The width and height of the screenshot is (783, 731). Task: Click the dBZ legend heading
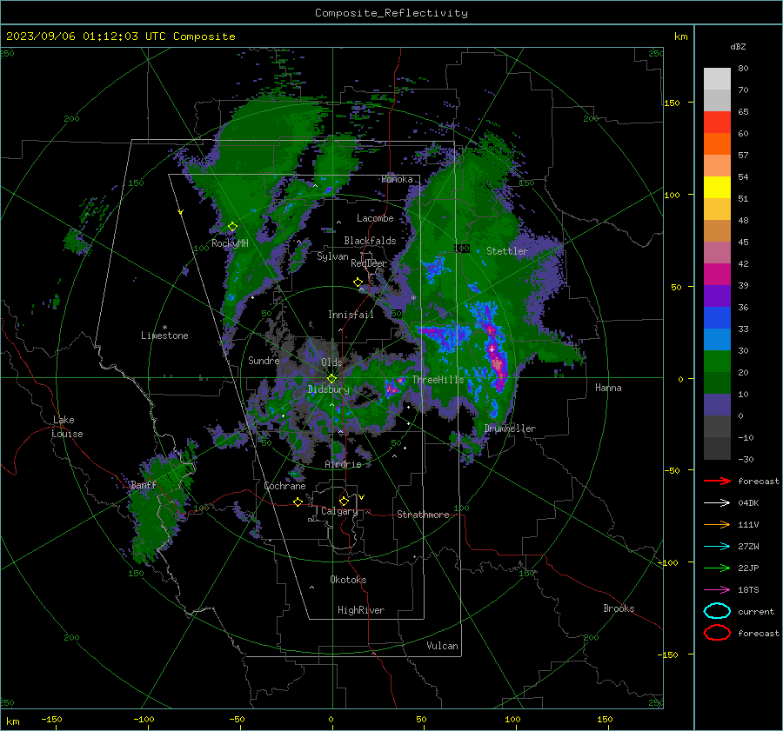738,46
